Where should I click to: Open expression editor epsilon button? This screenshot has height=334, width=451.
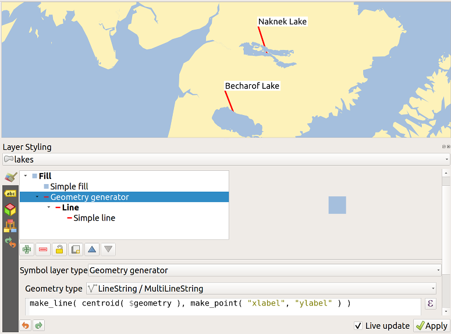(x=431, y=304)
